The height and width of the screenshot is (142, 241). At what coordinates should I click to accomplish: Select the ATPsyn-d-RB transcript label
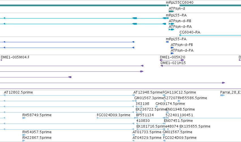click(180, 21)
